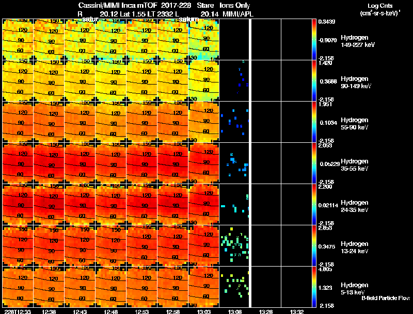Click the white vertical divider bar after 13:08

pyautogui.click(x=250, y=163)
